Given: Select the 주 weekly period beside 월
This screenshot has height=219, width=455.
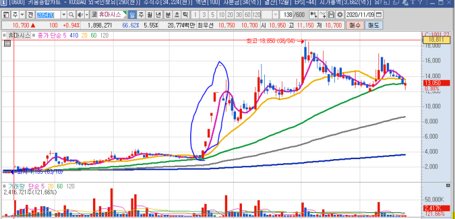Looking at the screenshot, I should pyautogui.click(x=141, y=15).
